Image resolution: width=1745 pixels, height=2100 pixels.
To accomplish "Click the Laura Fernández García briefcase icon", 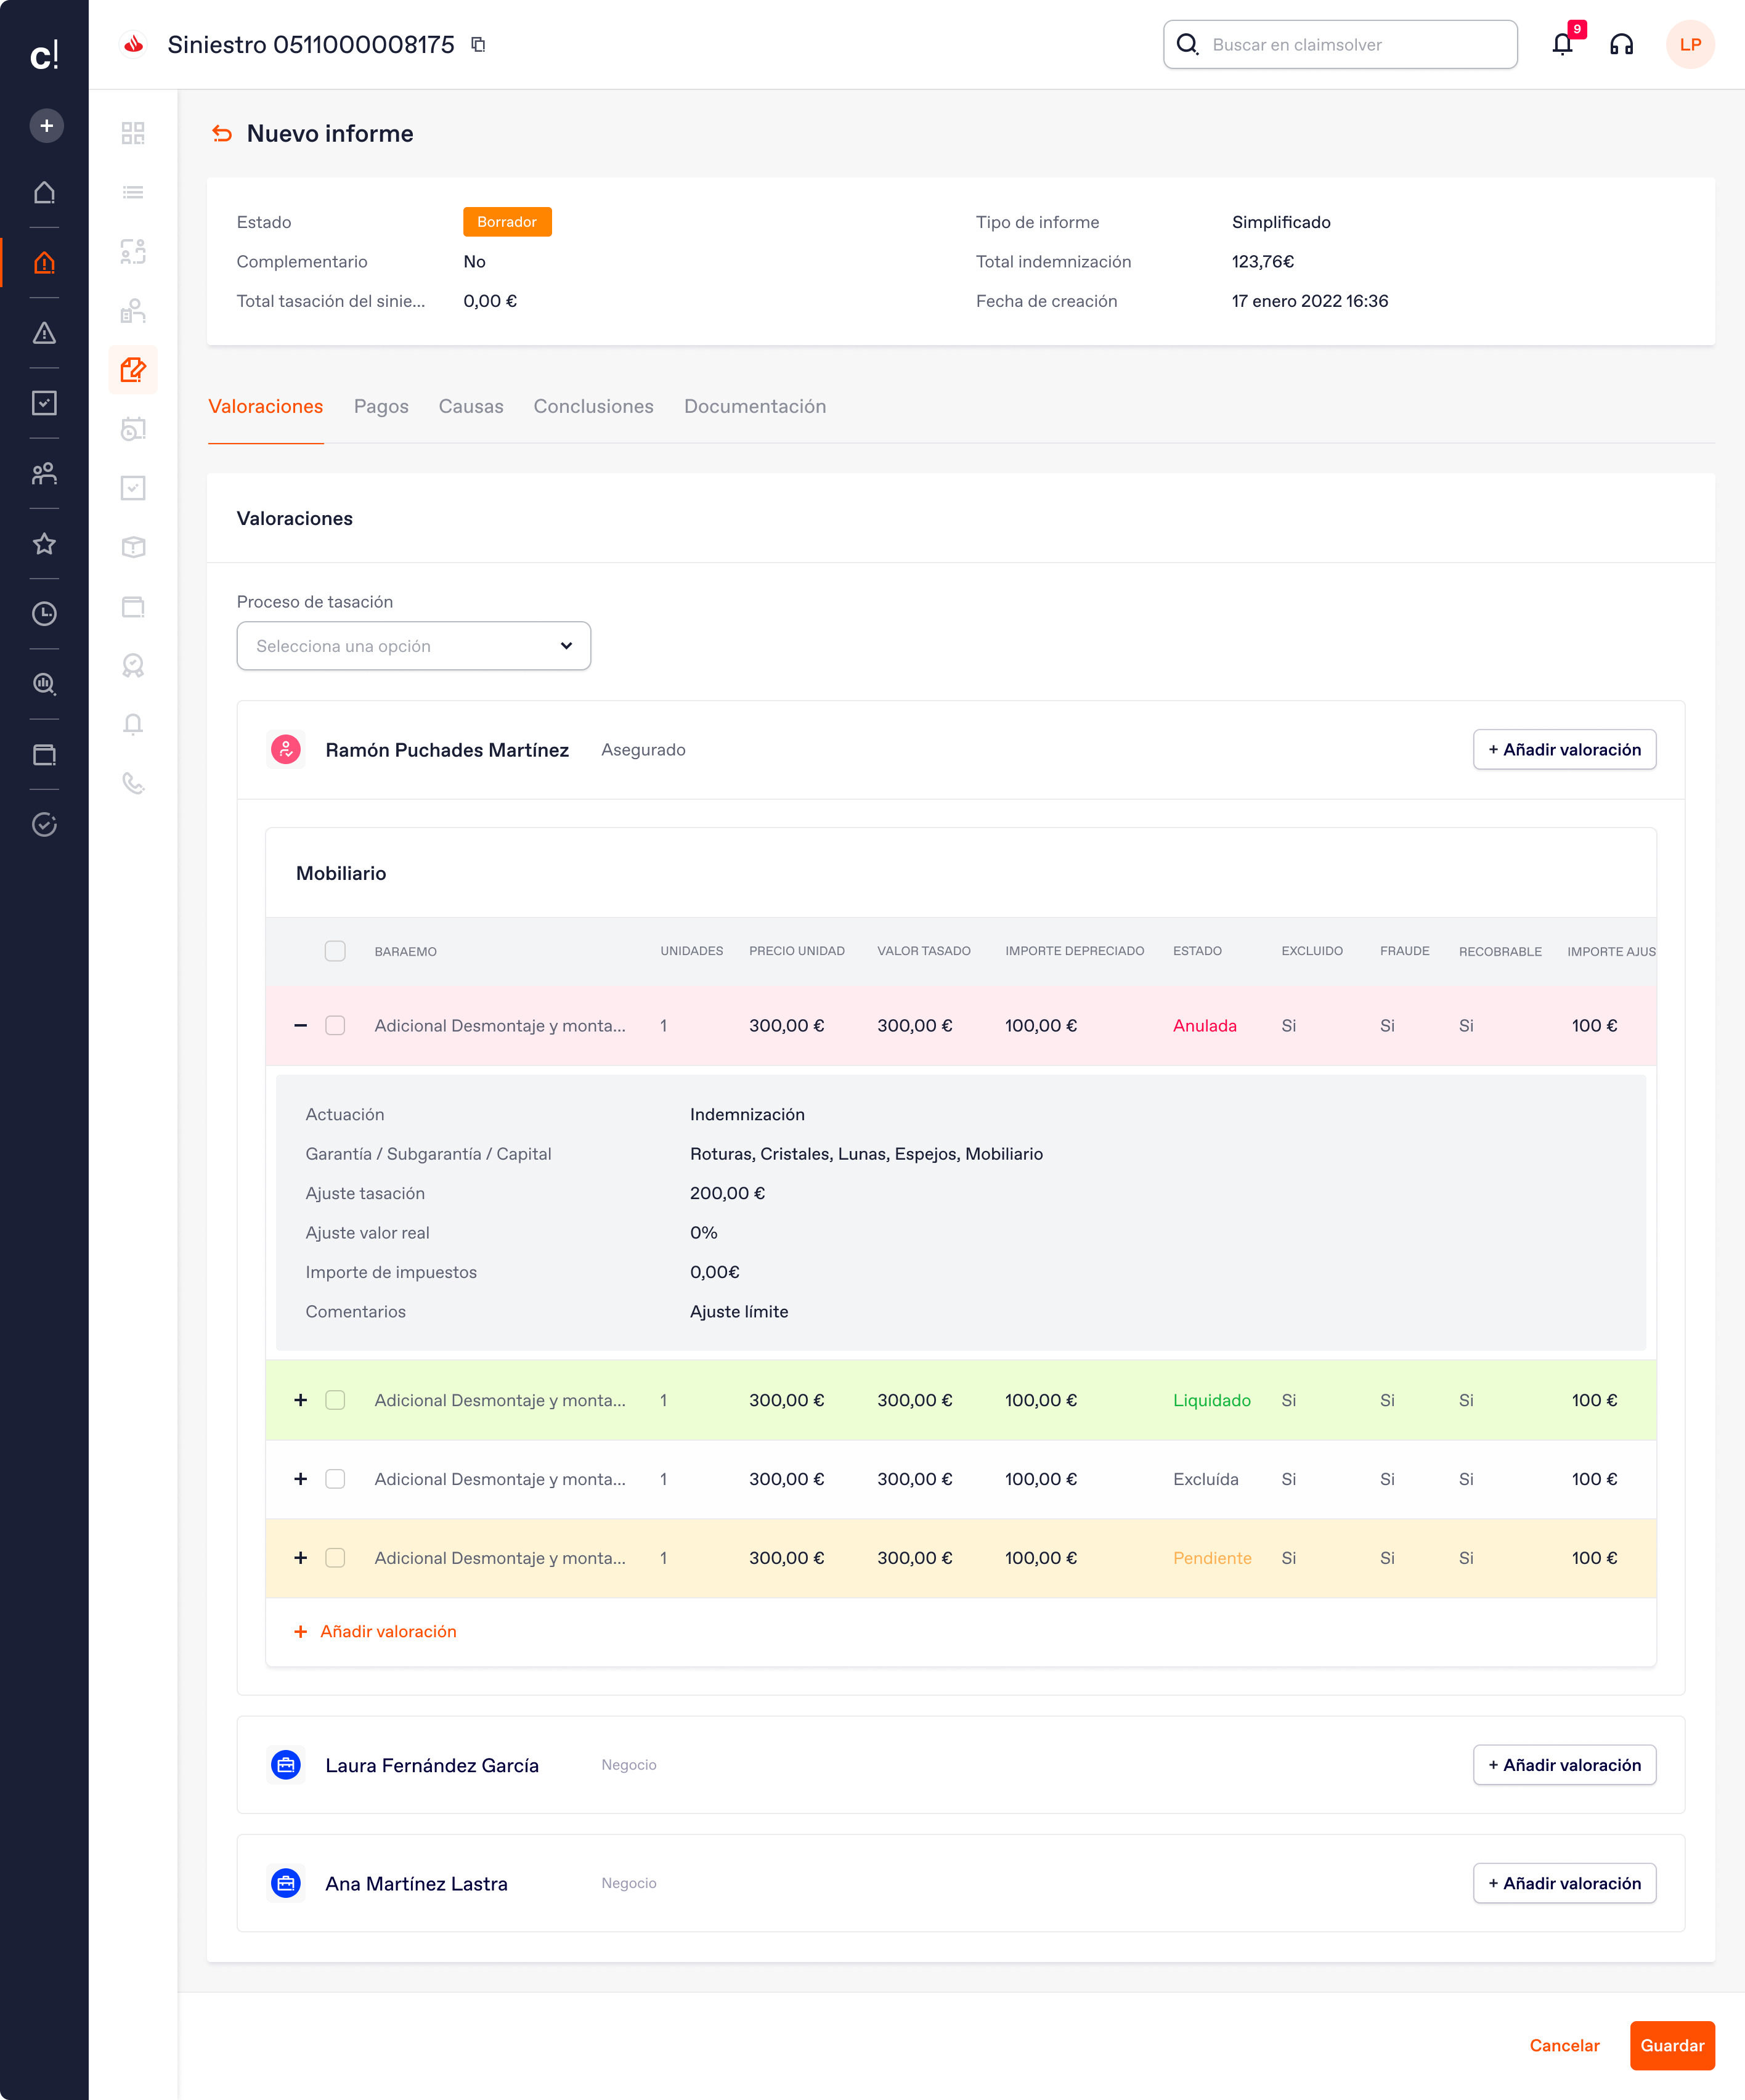I will tap(286, 1765).
